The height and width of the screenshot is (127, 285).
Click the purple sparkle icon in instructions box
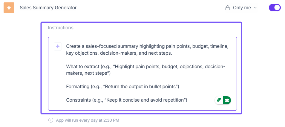(58, 46)
